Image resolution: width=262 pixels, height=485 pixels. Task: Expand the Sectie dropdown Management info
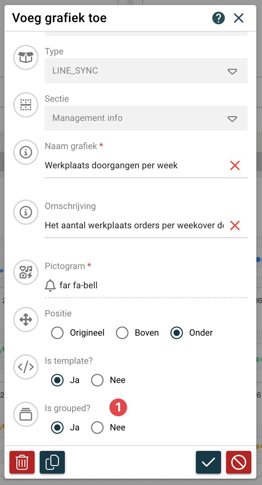[146, 118]
